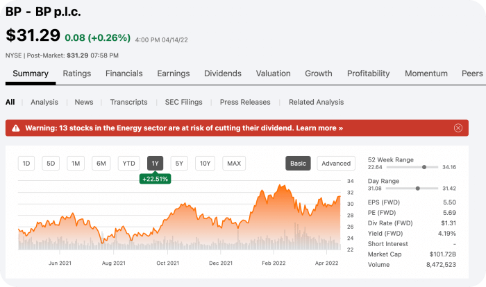The width and height of the screenshot is (486, 287).
Task: Click the 52 Week Range slider marker
Action: coord(424,167)
